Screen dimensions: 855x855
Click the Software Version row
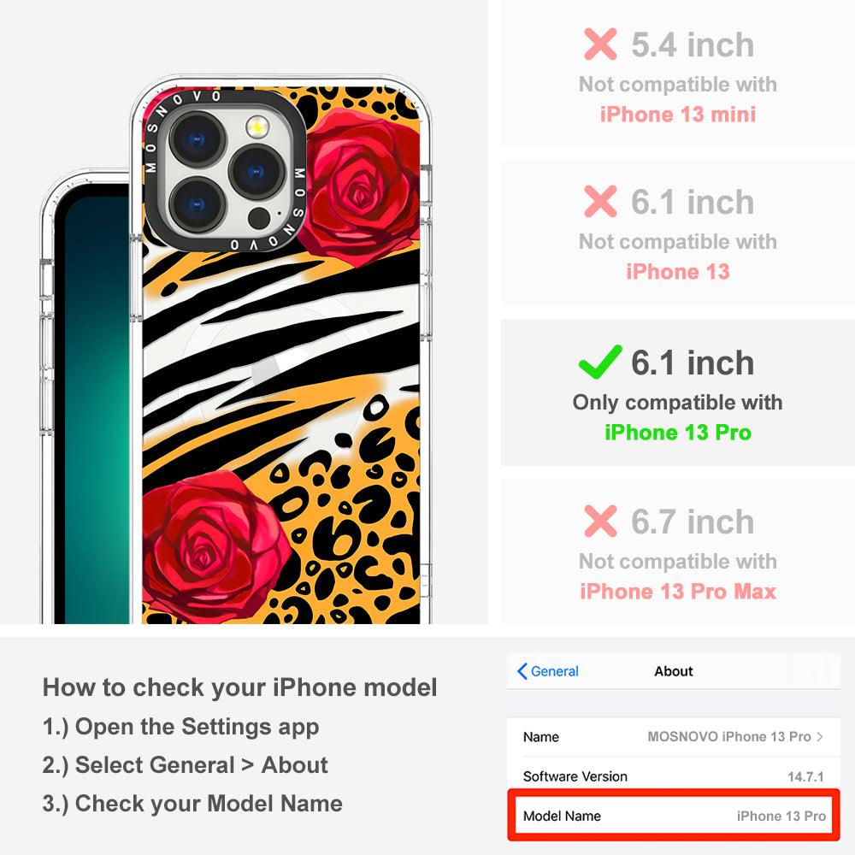[x=674, y=776]
